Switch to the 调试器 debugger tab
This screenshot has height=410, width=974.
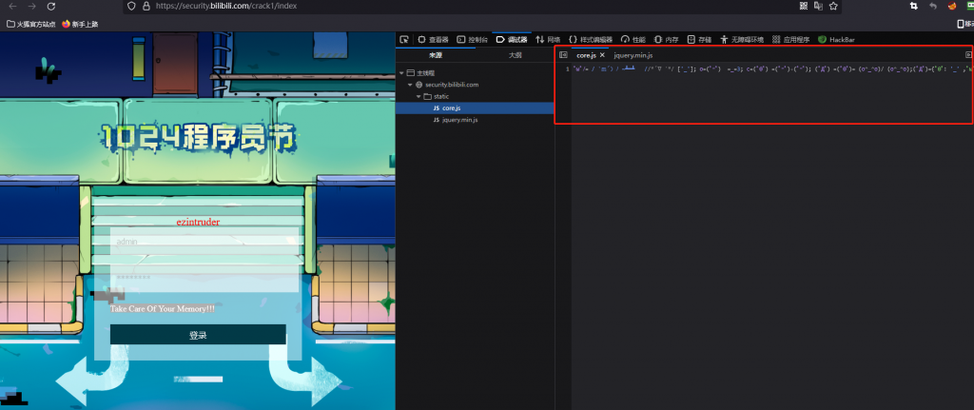tap(512, 39)
